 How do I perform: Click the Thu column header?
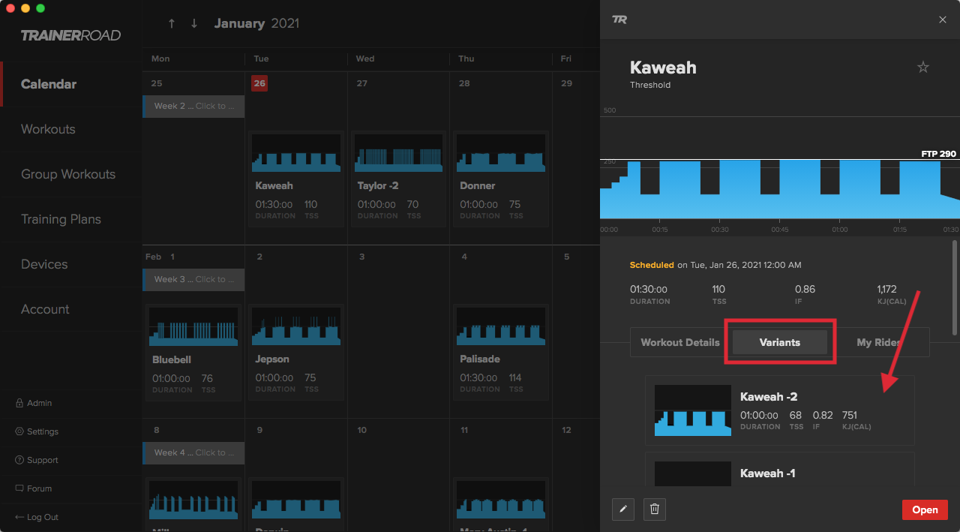pos(466,59)
